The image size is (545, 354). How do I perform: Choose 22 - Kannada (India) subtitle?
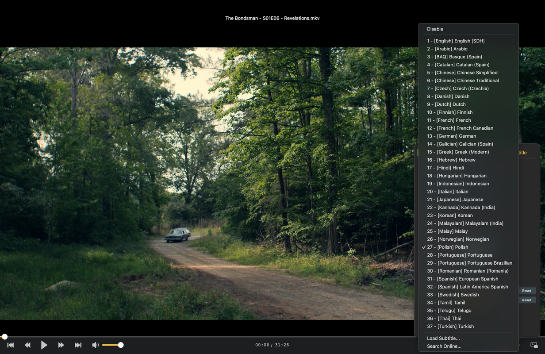click(468, 208)
